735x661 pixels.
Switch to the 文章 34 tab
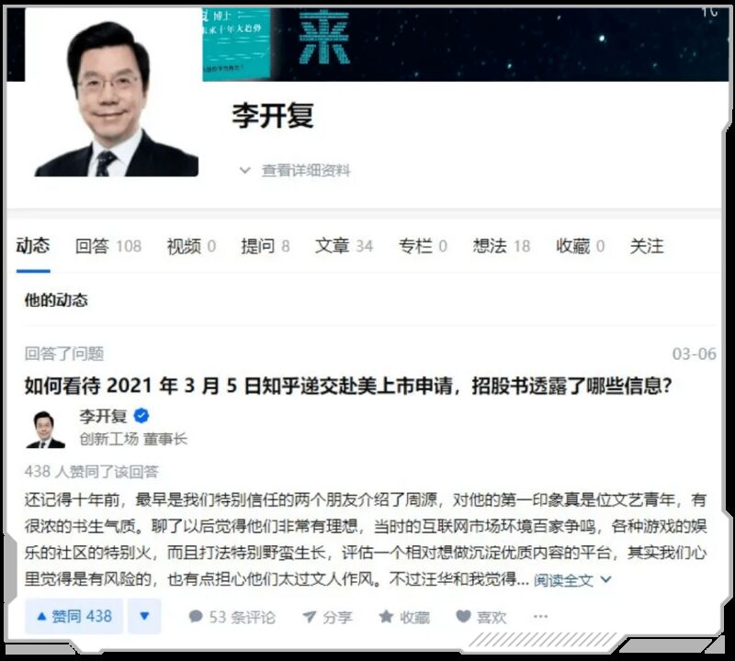344,246
